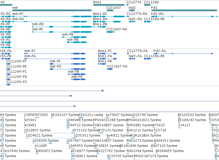Open transcript CG13779-RA
This screenshot has height=160, width=219.
tap(137, 14)
